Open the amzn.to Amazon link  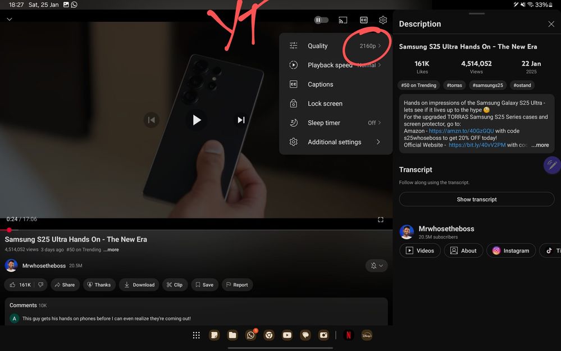[x=461, y=131]
